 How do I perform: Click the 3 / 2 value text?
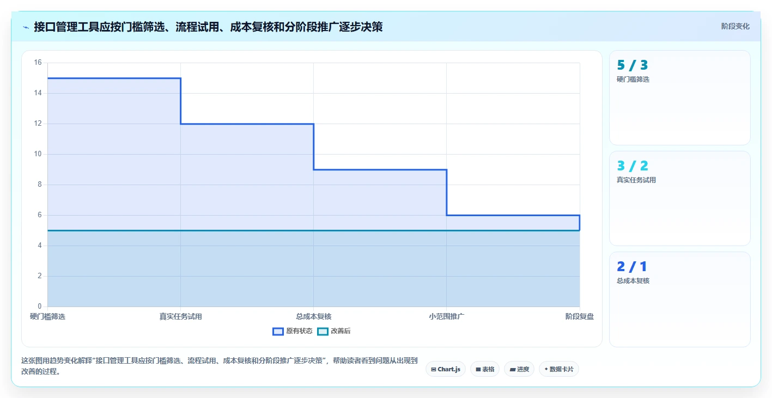pyautogui.click(x=633, y=166)
